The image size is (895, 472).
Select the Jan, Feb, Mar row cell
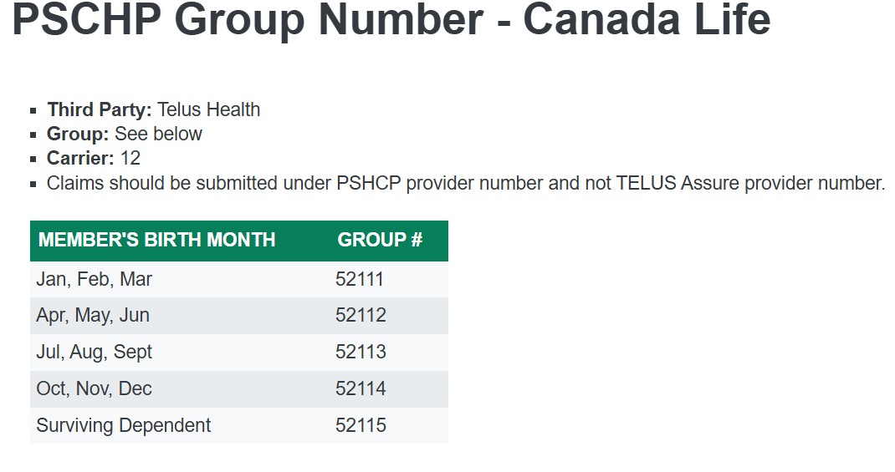point(95,279)
